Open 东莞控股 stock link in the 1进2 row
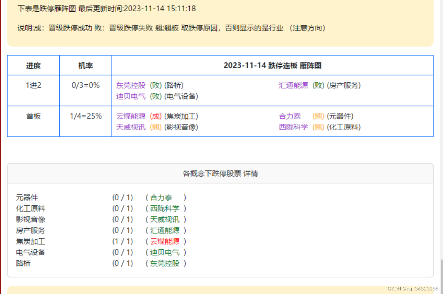The height and width of the screenshot is (294, 443). (131, 86)
